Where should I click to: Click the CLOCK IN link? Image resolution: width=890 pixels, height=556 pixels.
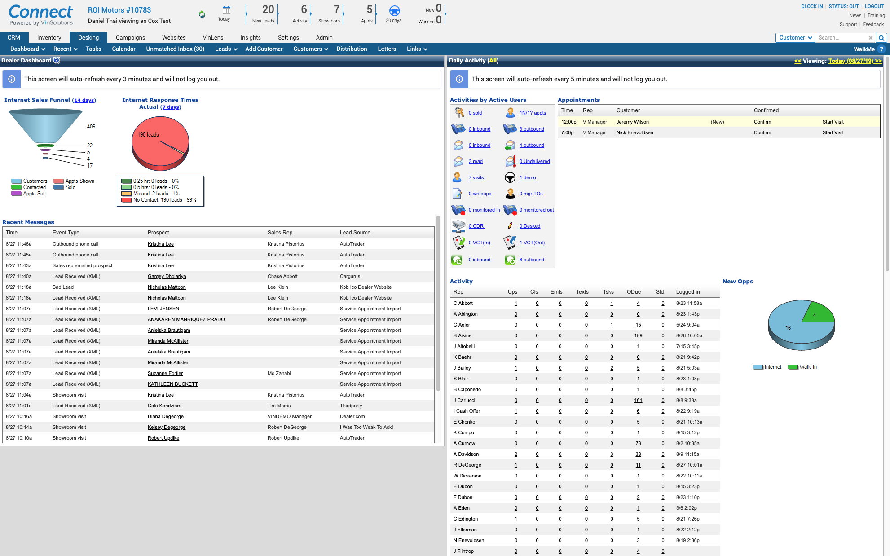point(812,6)
